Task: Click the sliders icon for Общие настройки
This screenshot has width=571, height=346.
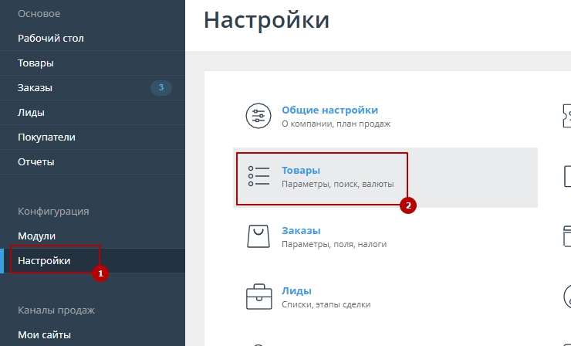Action: pyautogui.click(x=258, y=116)
